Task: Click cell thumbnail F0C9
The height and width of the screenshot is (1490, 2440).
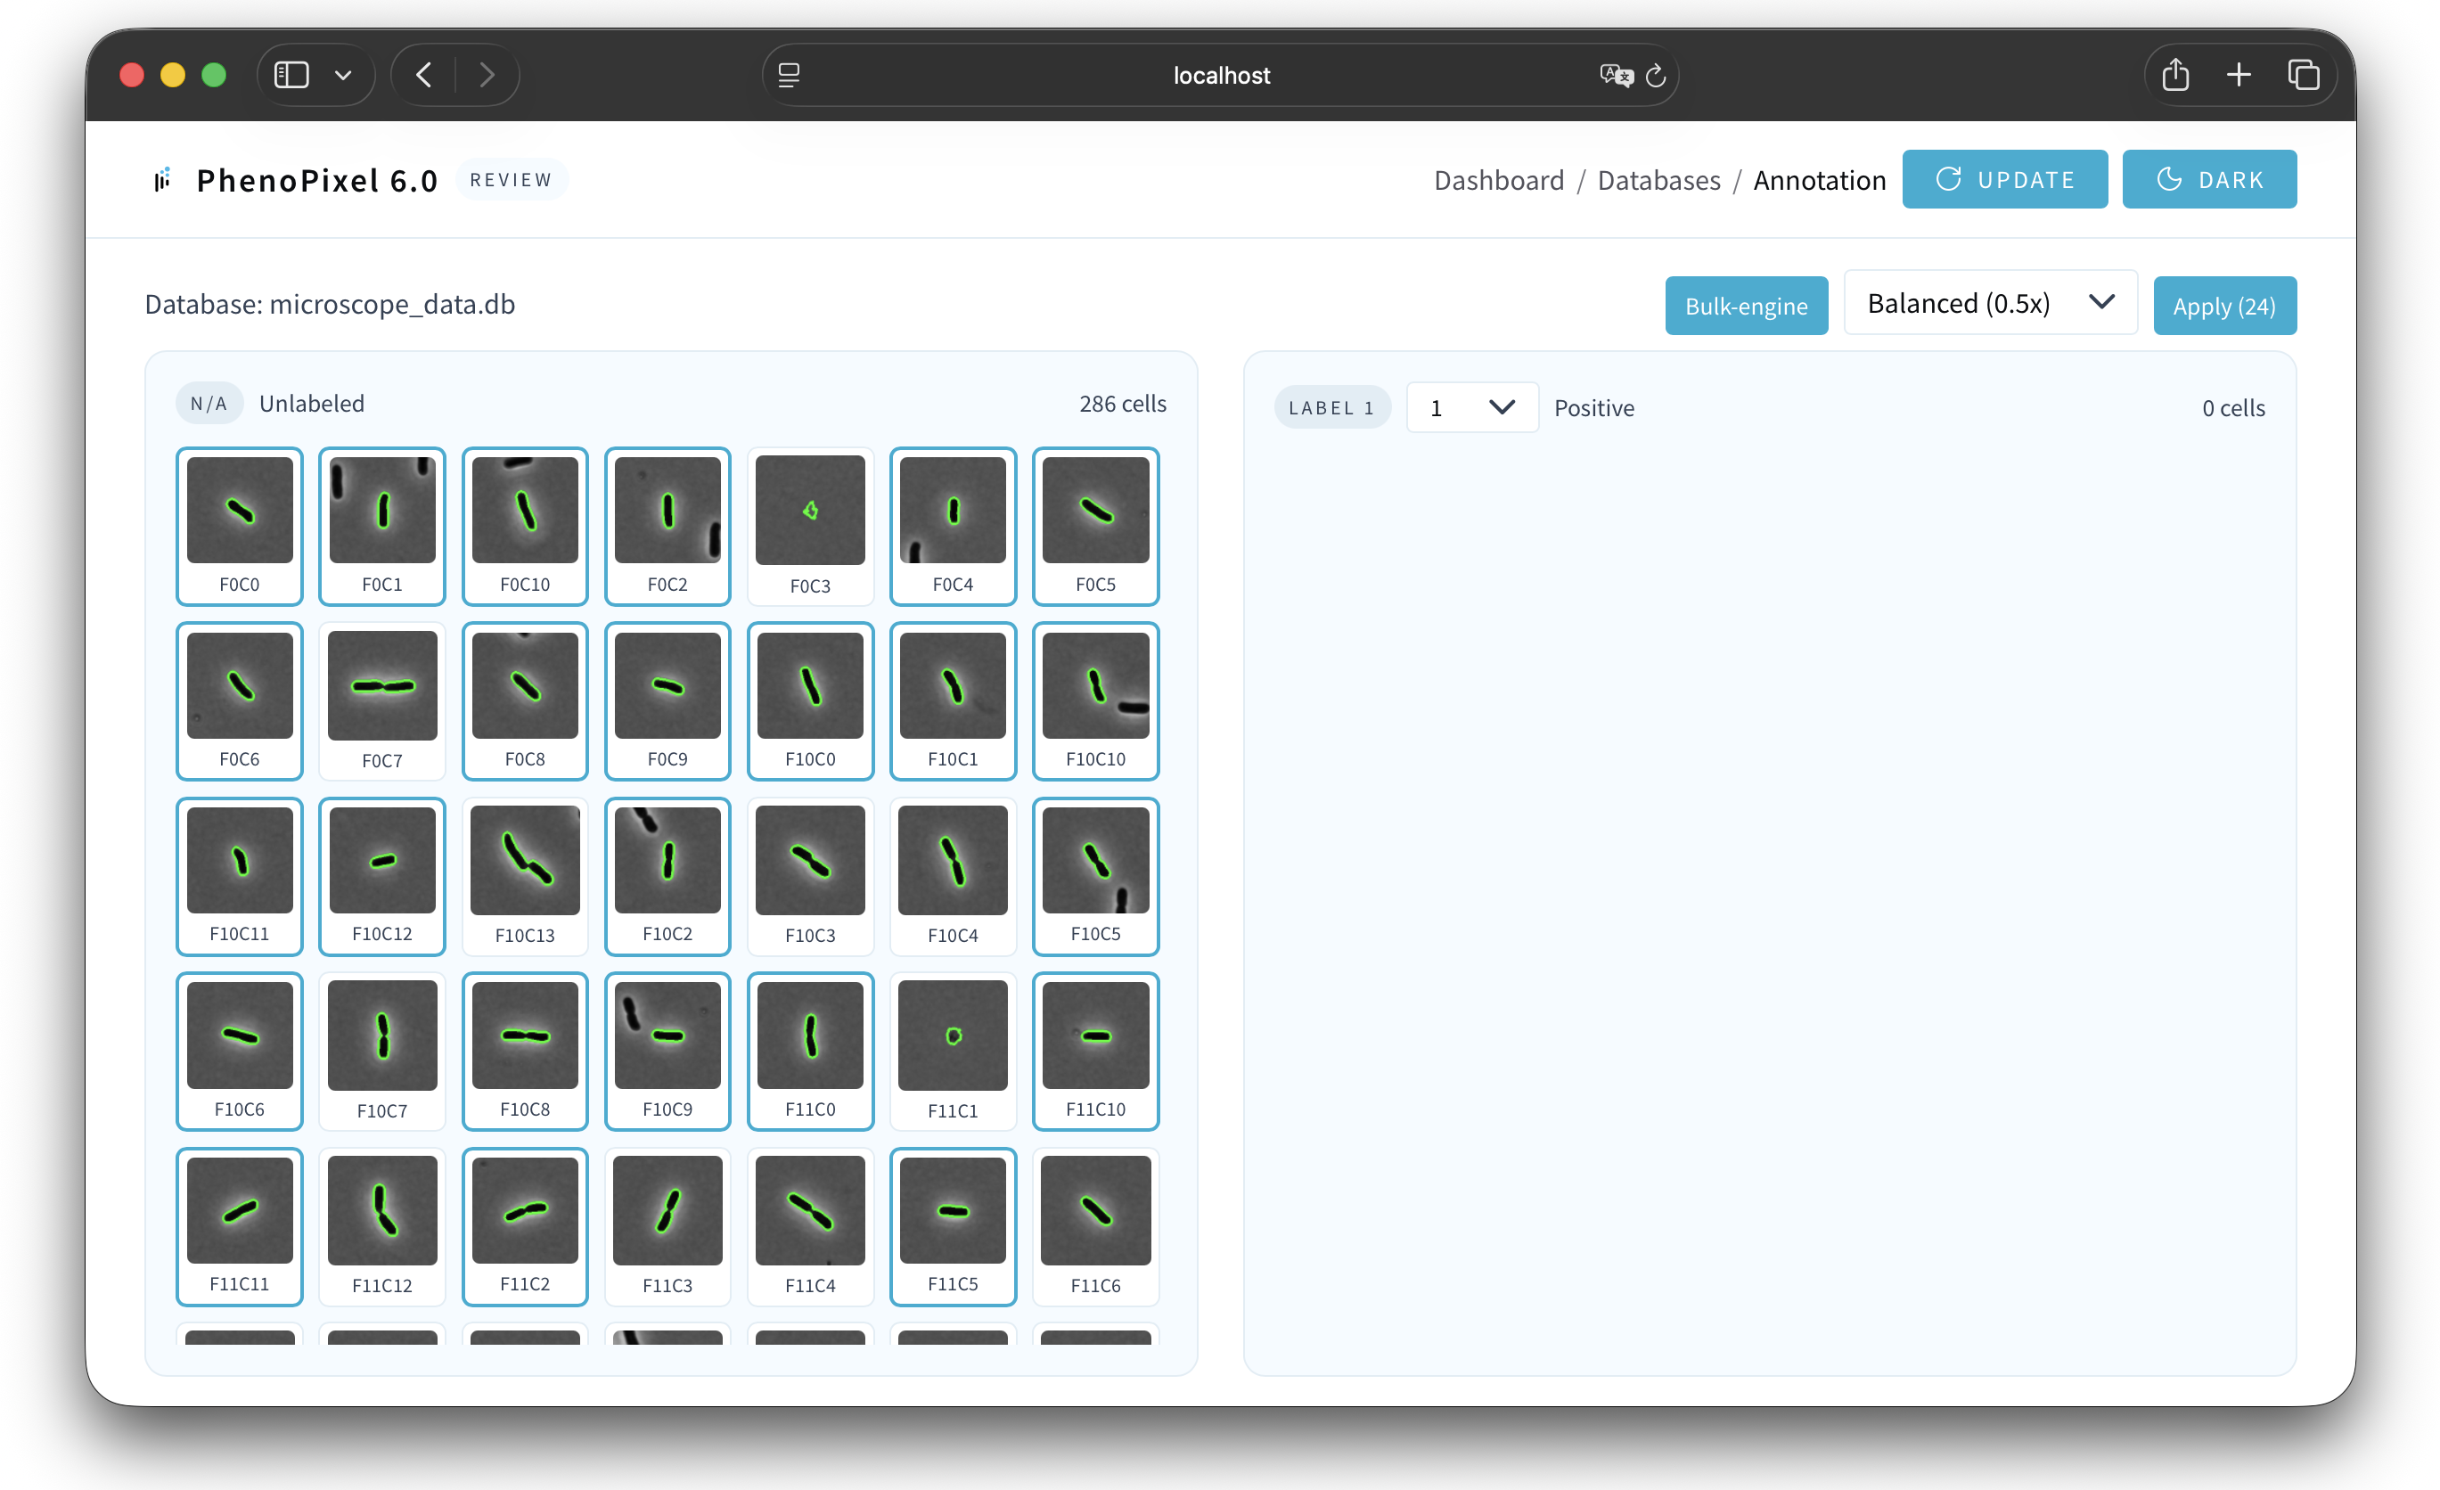Action: pyautogui.click(x=667, y=685)
